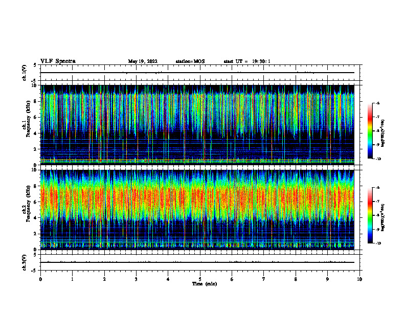Click the '-10' value on ch.1 colorbar
405x313 pixels.
(x=378, y=159)
